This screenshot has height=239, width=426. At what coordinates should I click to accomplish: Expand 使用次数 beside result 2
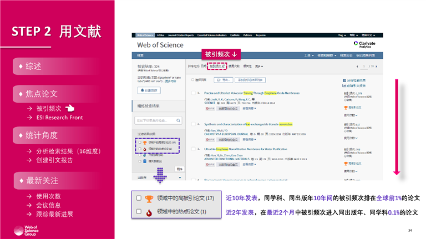pos(351,138)
